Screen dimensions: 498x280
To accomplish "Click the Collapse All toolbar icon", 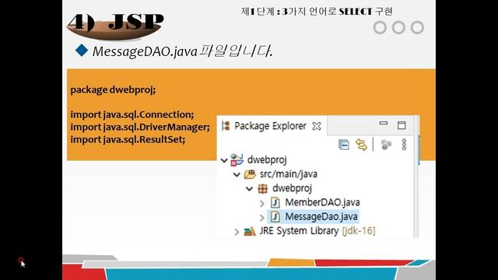I will click(x=344, y=145).
